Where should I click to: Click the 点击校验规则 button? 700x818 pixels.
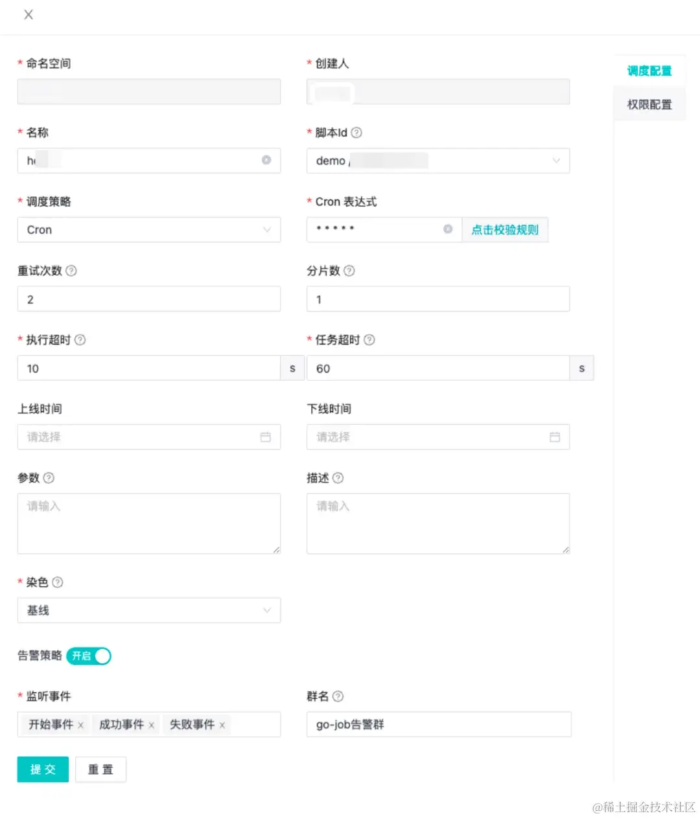pos(505,230)
